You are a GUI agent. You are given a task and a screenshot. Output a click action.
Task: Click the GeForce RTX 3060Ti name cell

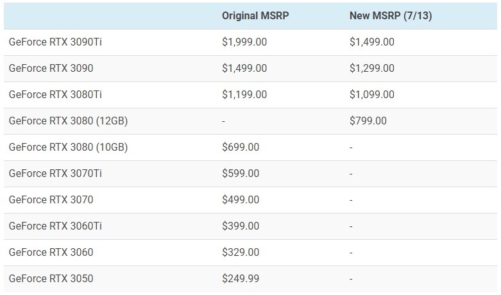click(x=55, y=226)
